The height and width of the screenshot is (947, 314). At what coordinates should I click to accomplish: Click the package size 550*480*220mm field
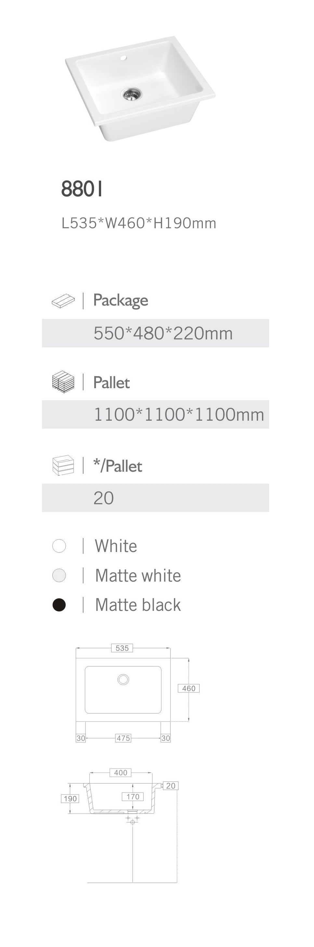[x=163, y=334]
